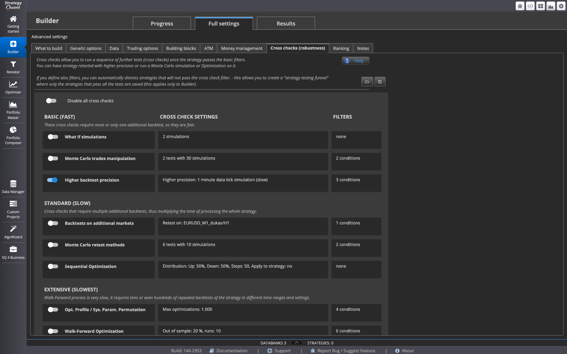Select the Builder sidebar icon
Screen dimensions: 567x354
tap(13, 47)
